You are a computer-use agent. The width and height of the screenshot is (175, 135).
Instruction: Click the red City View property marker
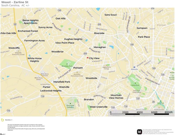[88, 58]
